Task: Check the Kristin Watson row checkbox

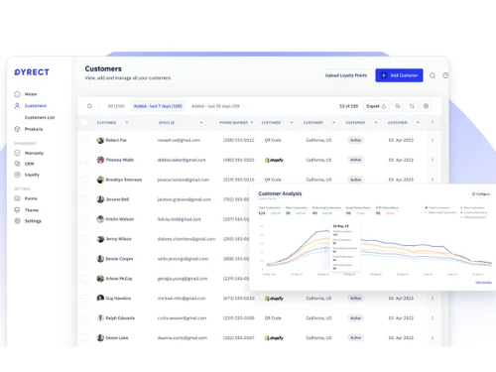Action: tap(84, 219)
